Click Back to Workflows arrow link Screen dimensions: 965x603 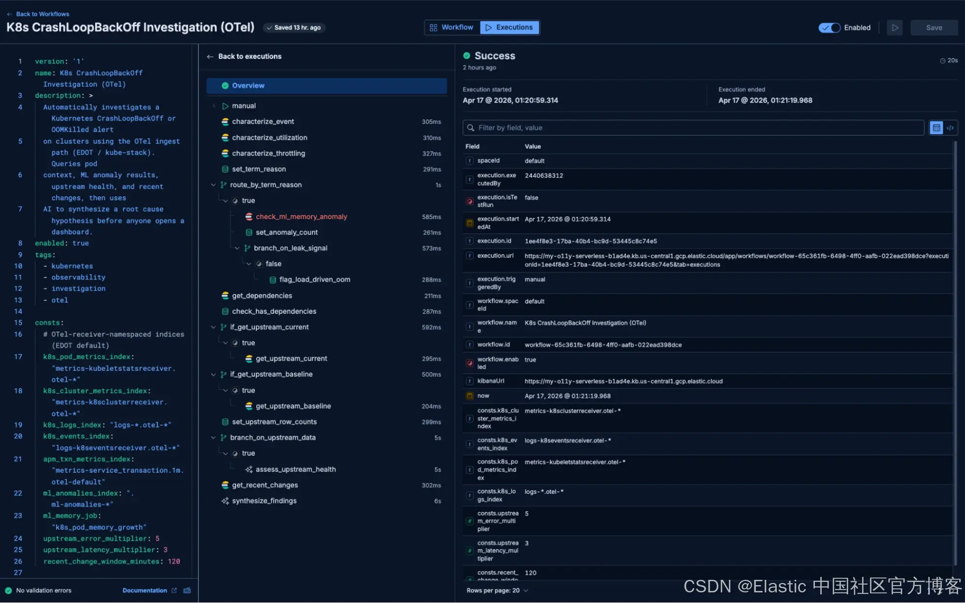[38, 14]
